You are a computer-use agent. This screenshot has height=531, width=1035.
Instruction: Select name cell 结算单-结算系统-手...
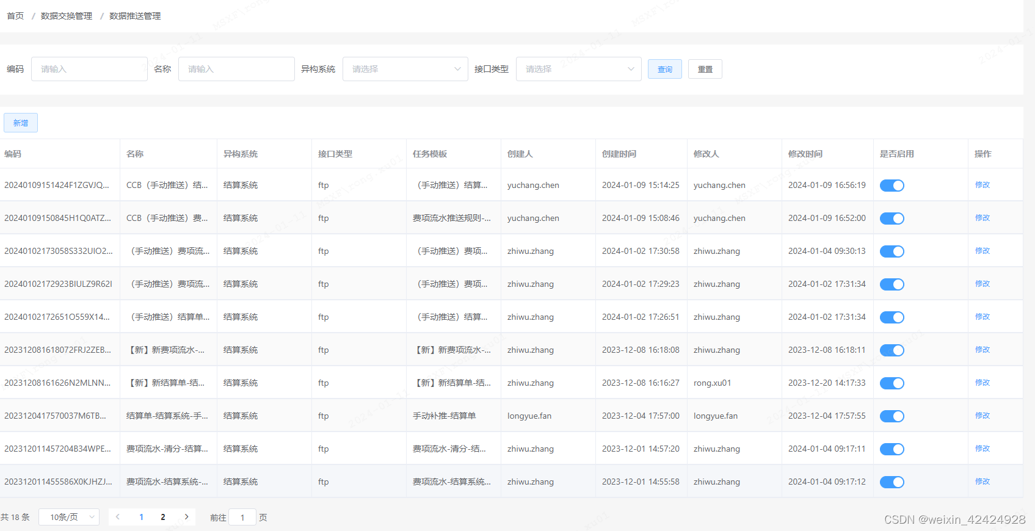167,416
